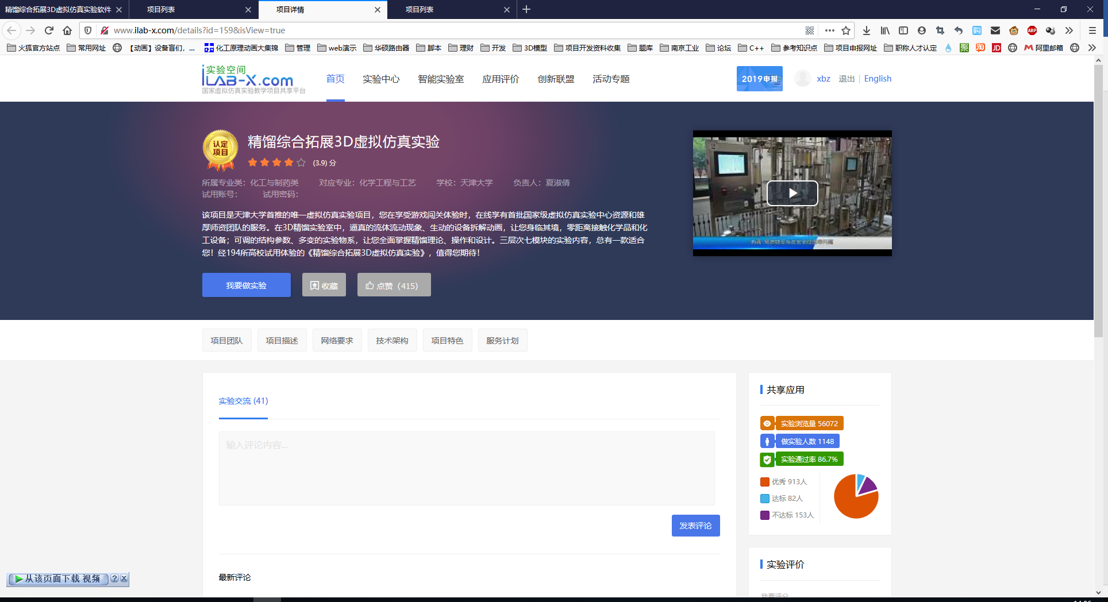Image resolution: width=1108 pixels, height=602 pixels.
Task: Click the orange 优秀 913人 legend swatch
Action: [x=765, y=482]
